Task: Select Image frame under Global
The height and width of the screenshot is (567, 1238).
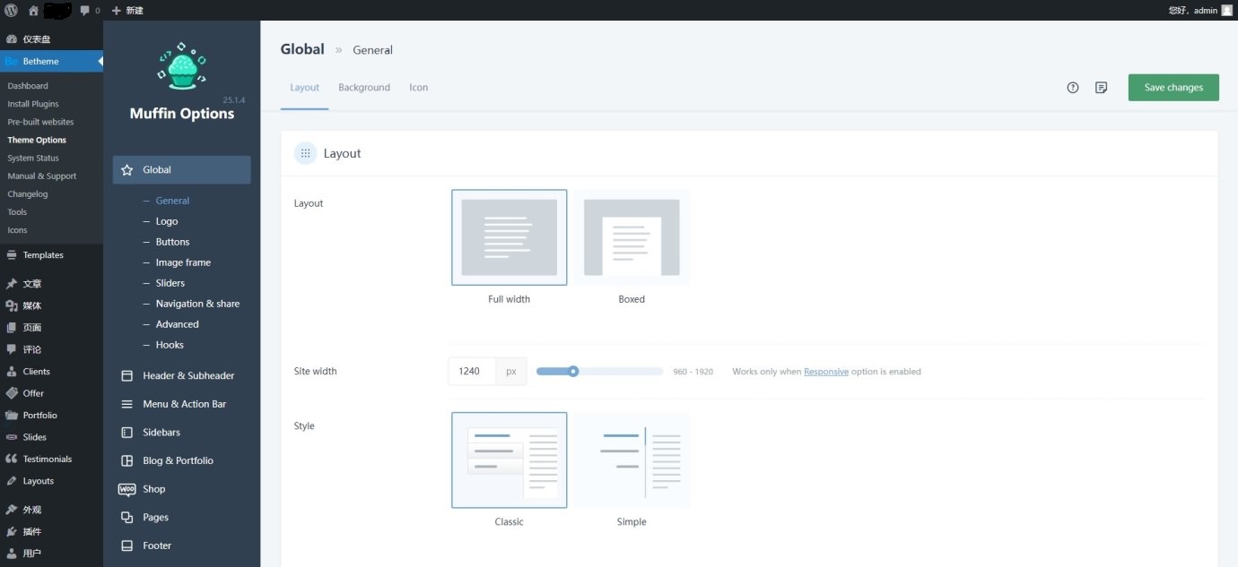Action: (183, 262)
